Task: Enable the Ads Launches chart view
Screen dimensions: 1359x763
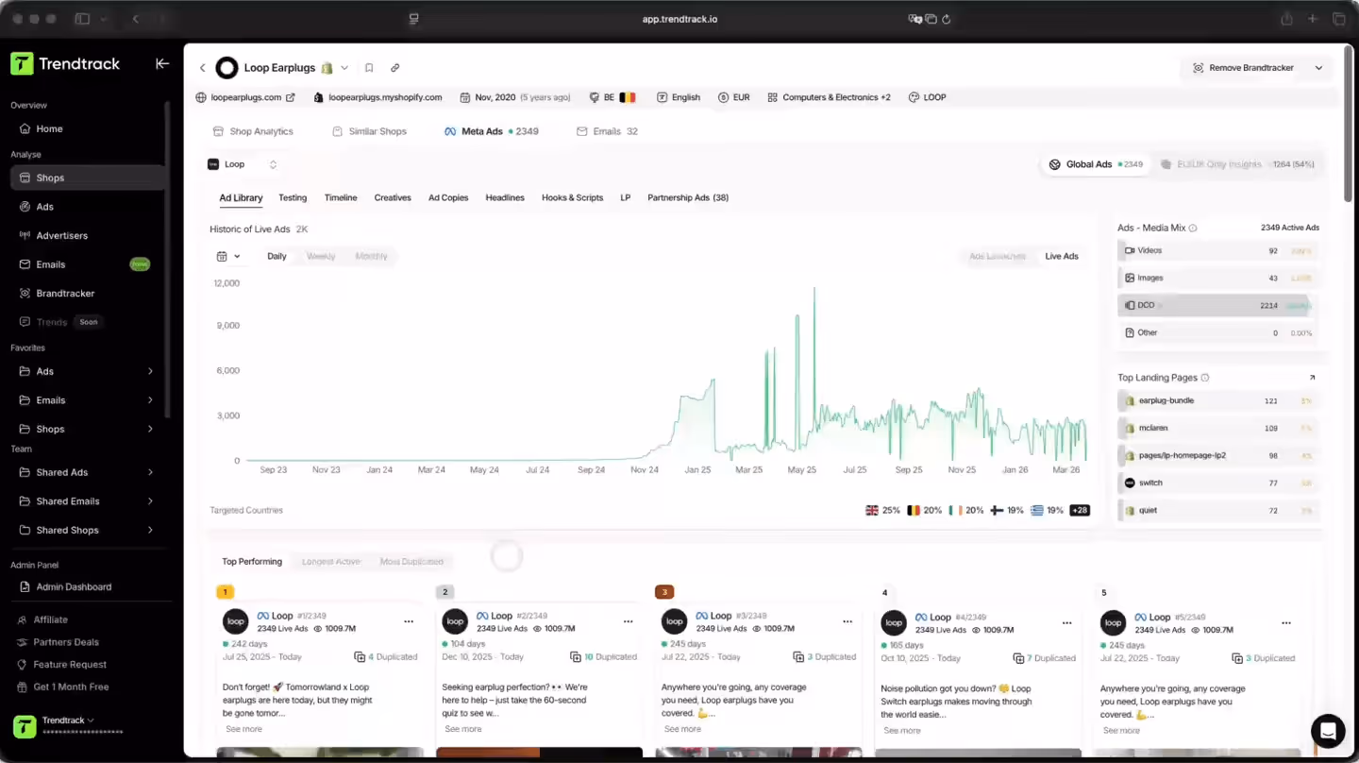Action: pyautogui.click(x=997, y=255)
